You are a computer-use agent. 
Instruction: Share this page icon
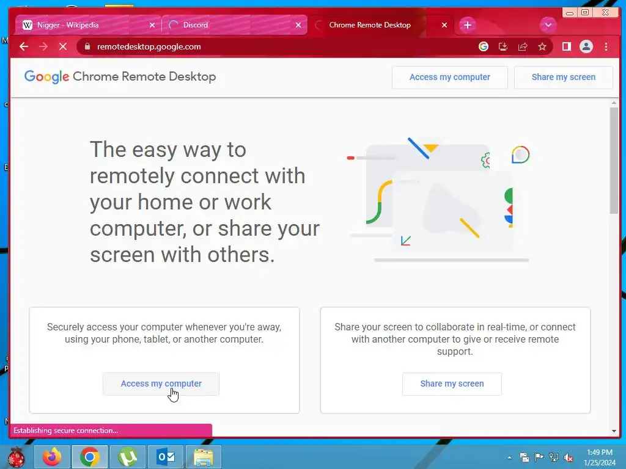[523, 46]
